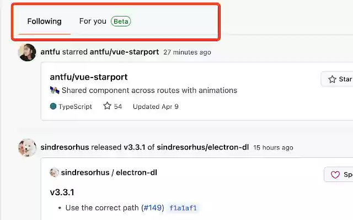Click the star count icon showing 54

coord(107,106)
